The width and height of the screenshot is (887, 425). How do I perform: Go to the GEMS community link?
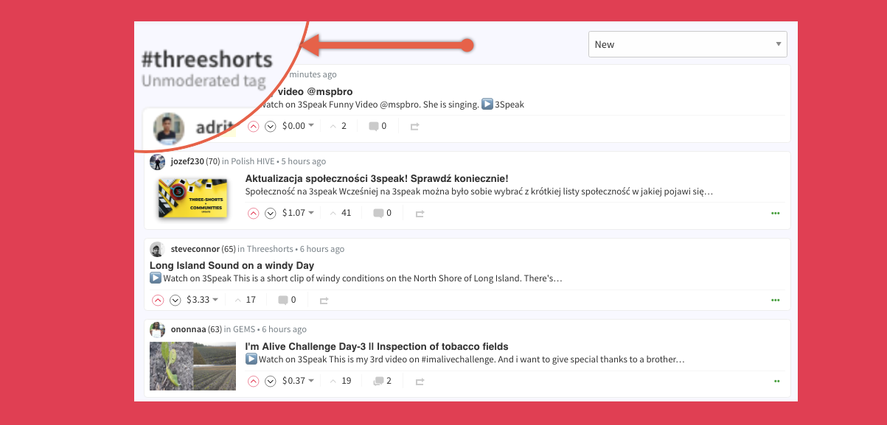(x=243, y=329)
